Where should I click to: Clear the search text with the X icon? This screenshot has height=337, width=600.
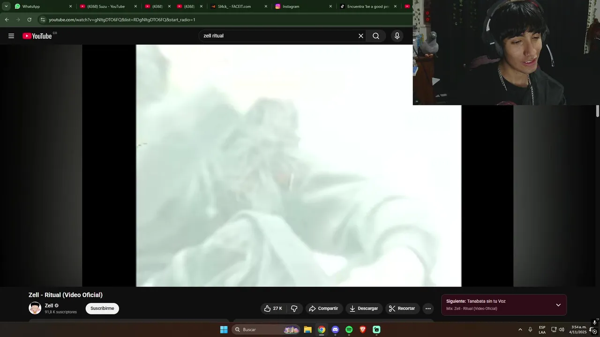[361, 36]
